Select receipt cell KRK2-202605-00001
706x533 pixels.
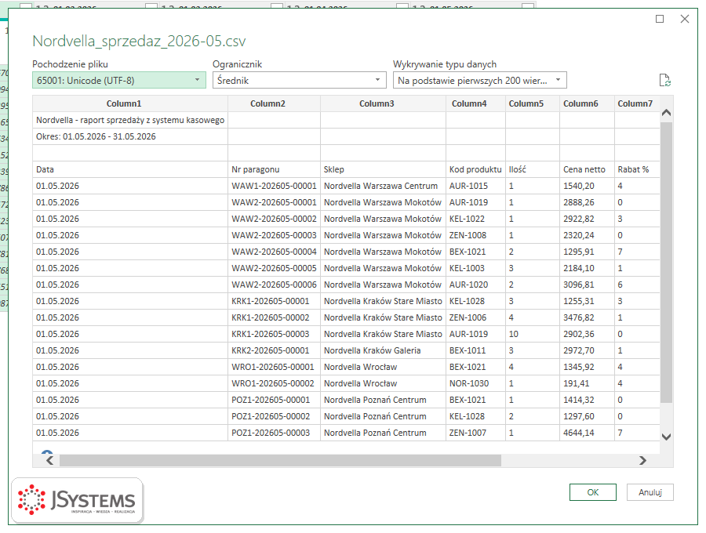pyautogui.click(x=275, y=350)
